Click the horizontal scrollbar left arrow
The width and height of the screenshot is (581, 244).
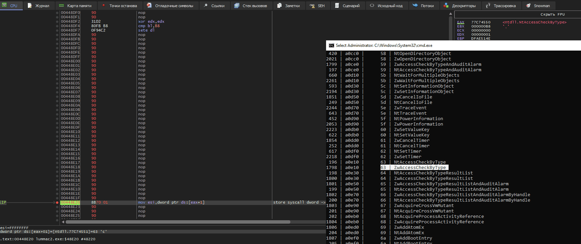63,222
